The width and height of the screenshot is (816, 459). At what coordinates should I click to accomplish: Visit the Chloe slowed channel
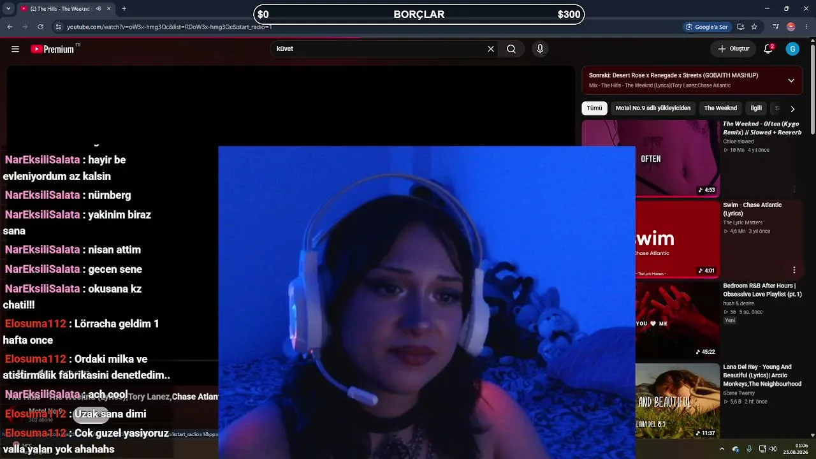(738, 142)
